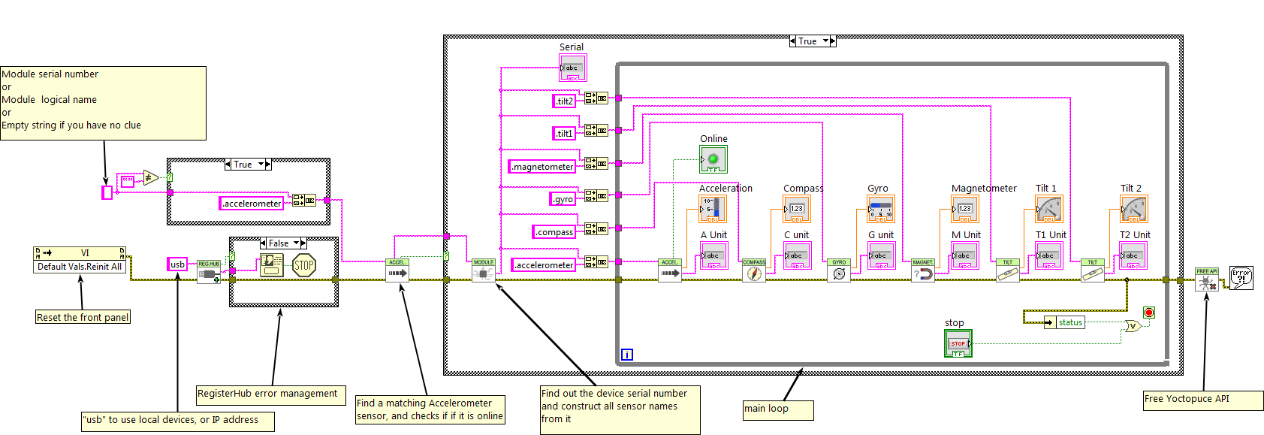Click the stop boolean control terminal

pos(958,343)
